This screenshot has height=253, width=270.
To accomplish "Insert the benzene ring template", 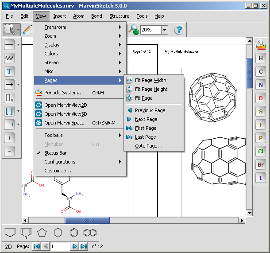I will (x=74, y=232).
